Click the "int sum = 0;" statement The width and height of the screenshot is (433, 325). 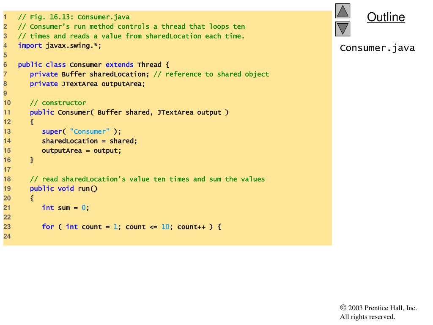tap(66, 208)
